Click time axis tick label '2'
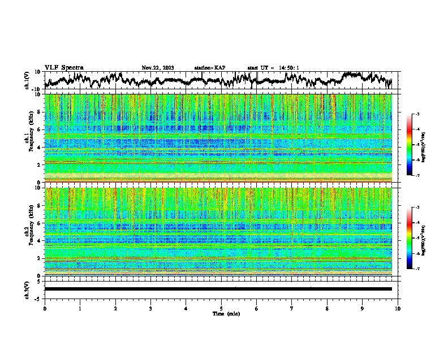The width and height of the screenshot is (448, 346). pyautogui.click(x=115, y=309)
